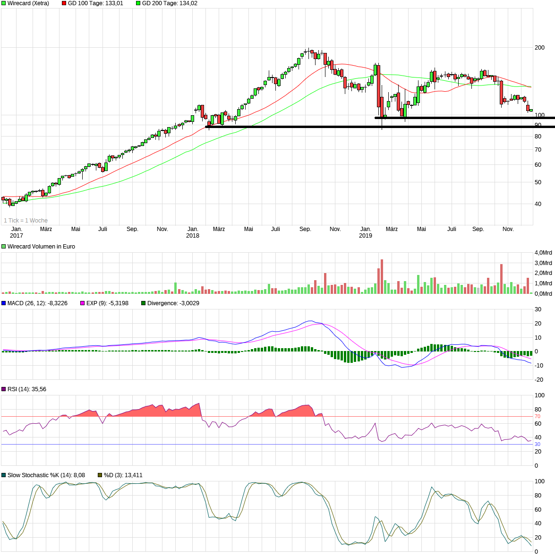Click the price axis label 100 at the upper black line
This screenshot has width=555, height=557.
pyautogui.click(x=540, y=115)
